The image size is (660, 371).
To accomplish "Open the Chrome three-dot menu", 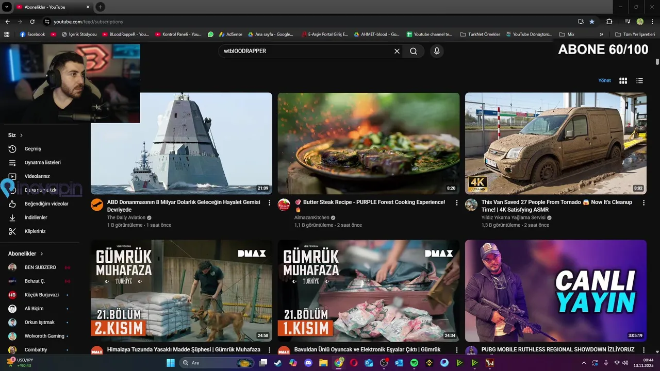I will tap(652, 22).
